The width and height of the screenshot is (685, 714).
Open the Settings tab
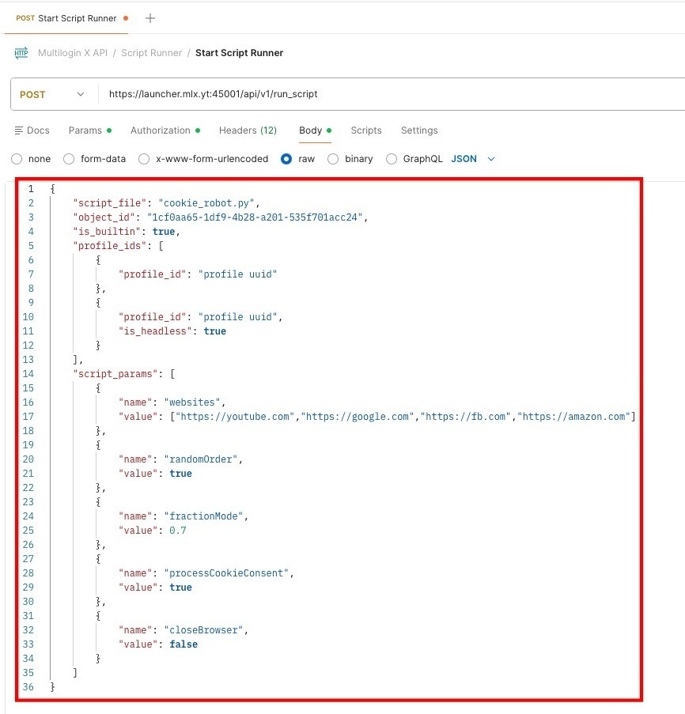pos(419,130)
